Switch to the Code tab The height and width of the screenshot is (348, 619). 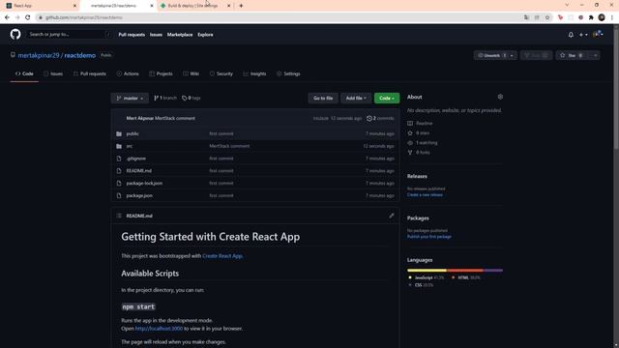click(24, 73)
